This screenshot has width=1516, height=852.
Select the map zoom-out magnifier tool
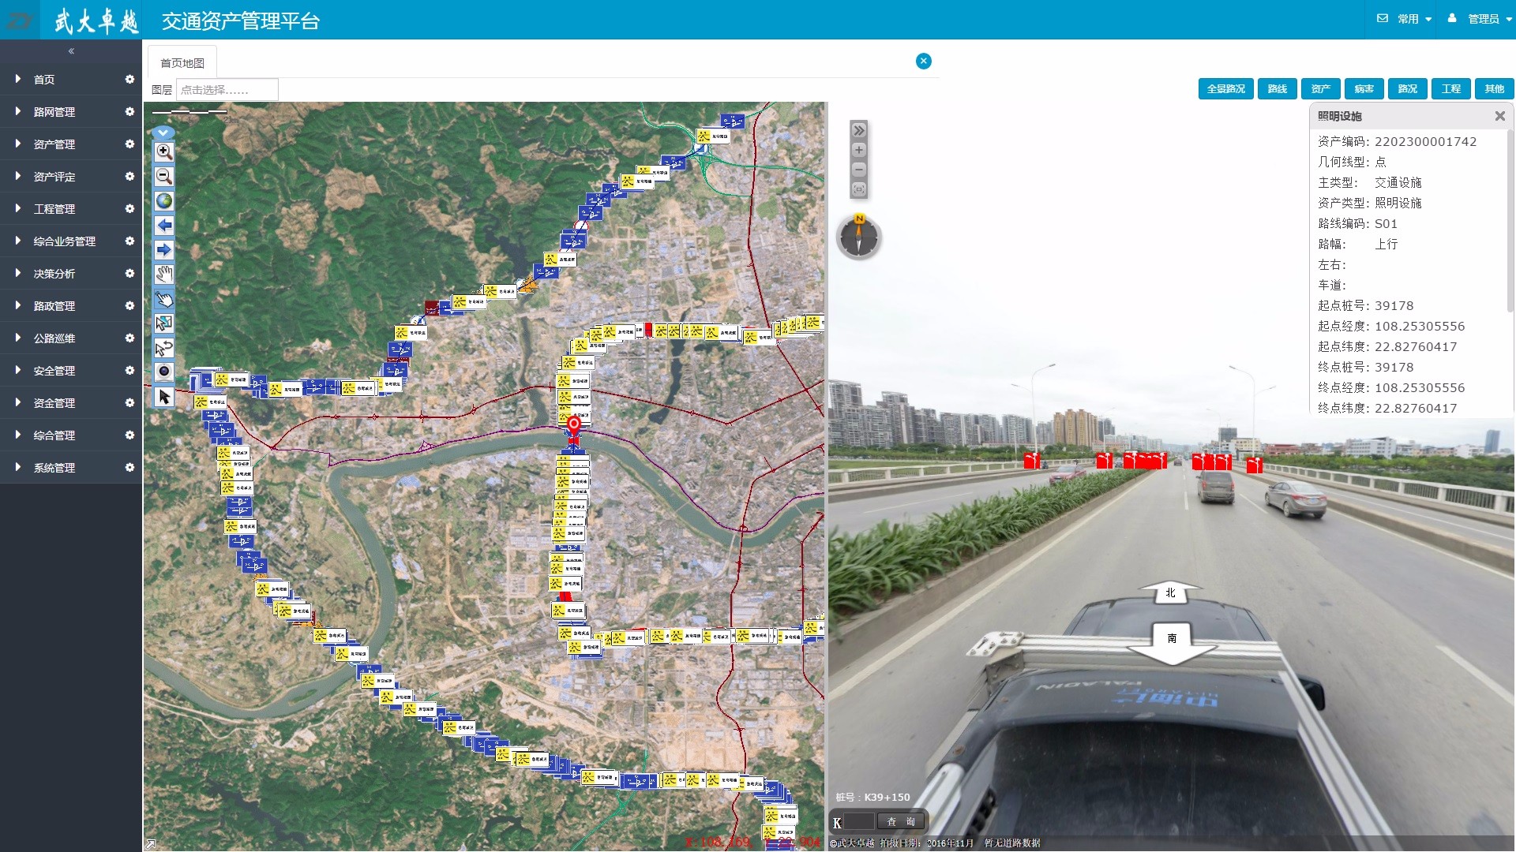(164, 176)
